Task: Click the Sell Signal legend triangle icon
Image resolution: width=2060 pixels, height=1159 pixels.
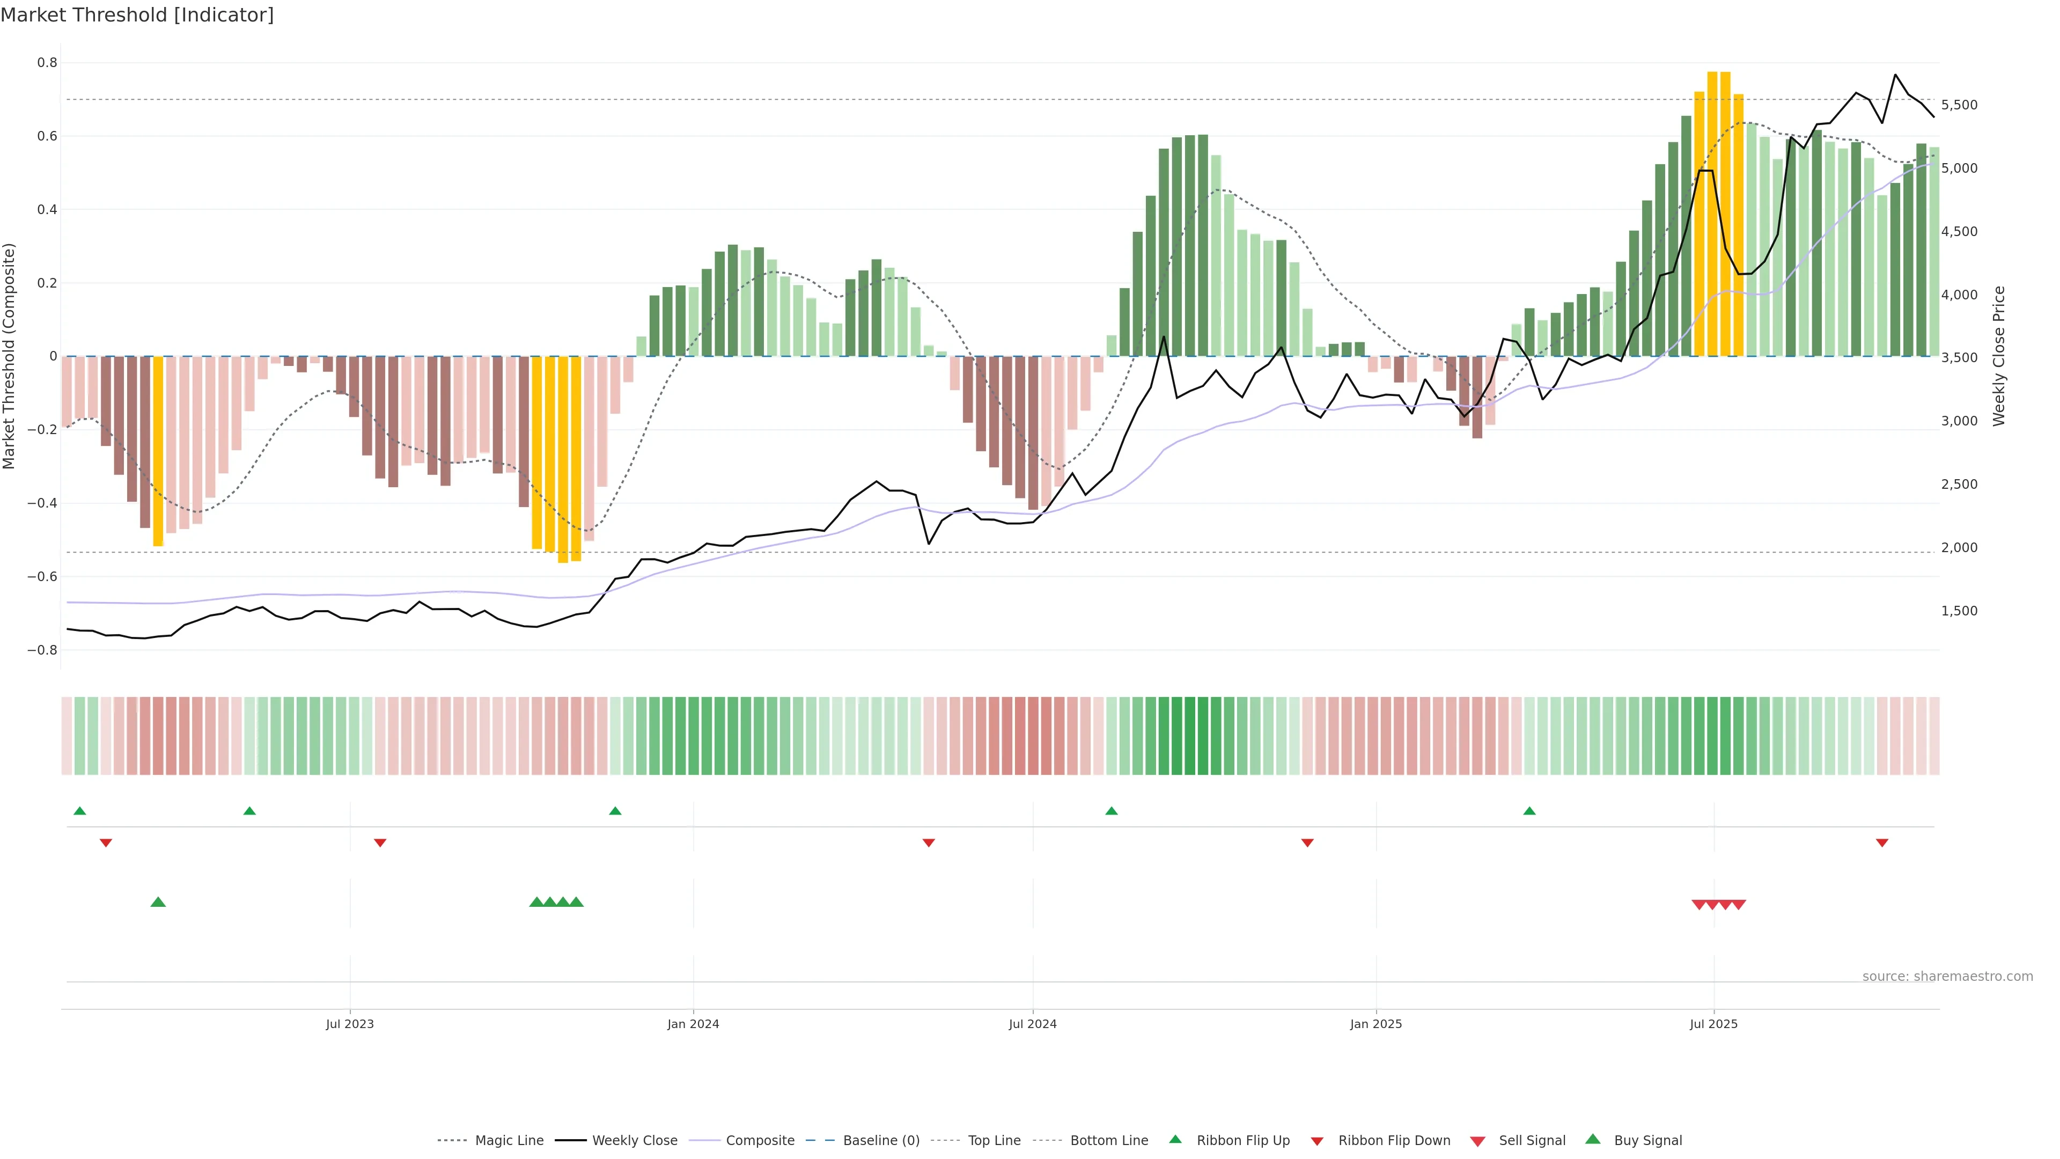Action: click(1477, 1141)
